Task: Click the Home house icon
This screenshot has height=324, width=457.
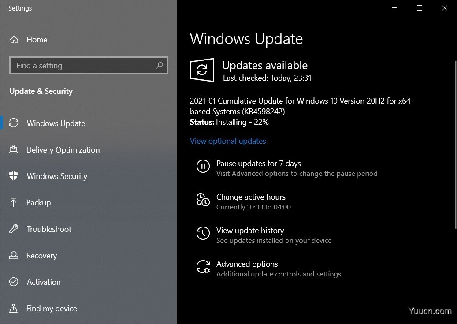Action: coord(14,39)
